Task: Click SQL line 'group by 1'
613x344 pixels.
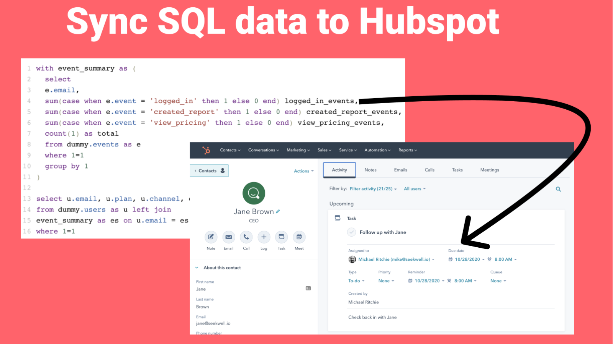Action: [x=66, y=166]
